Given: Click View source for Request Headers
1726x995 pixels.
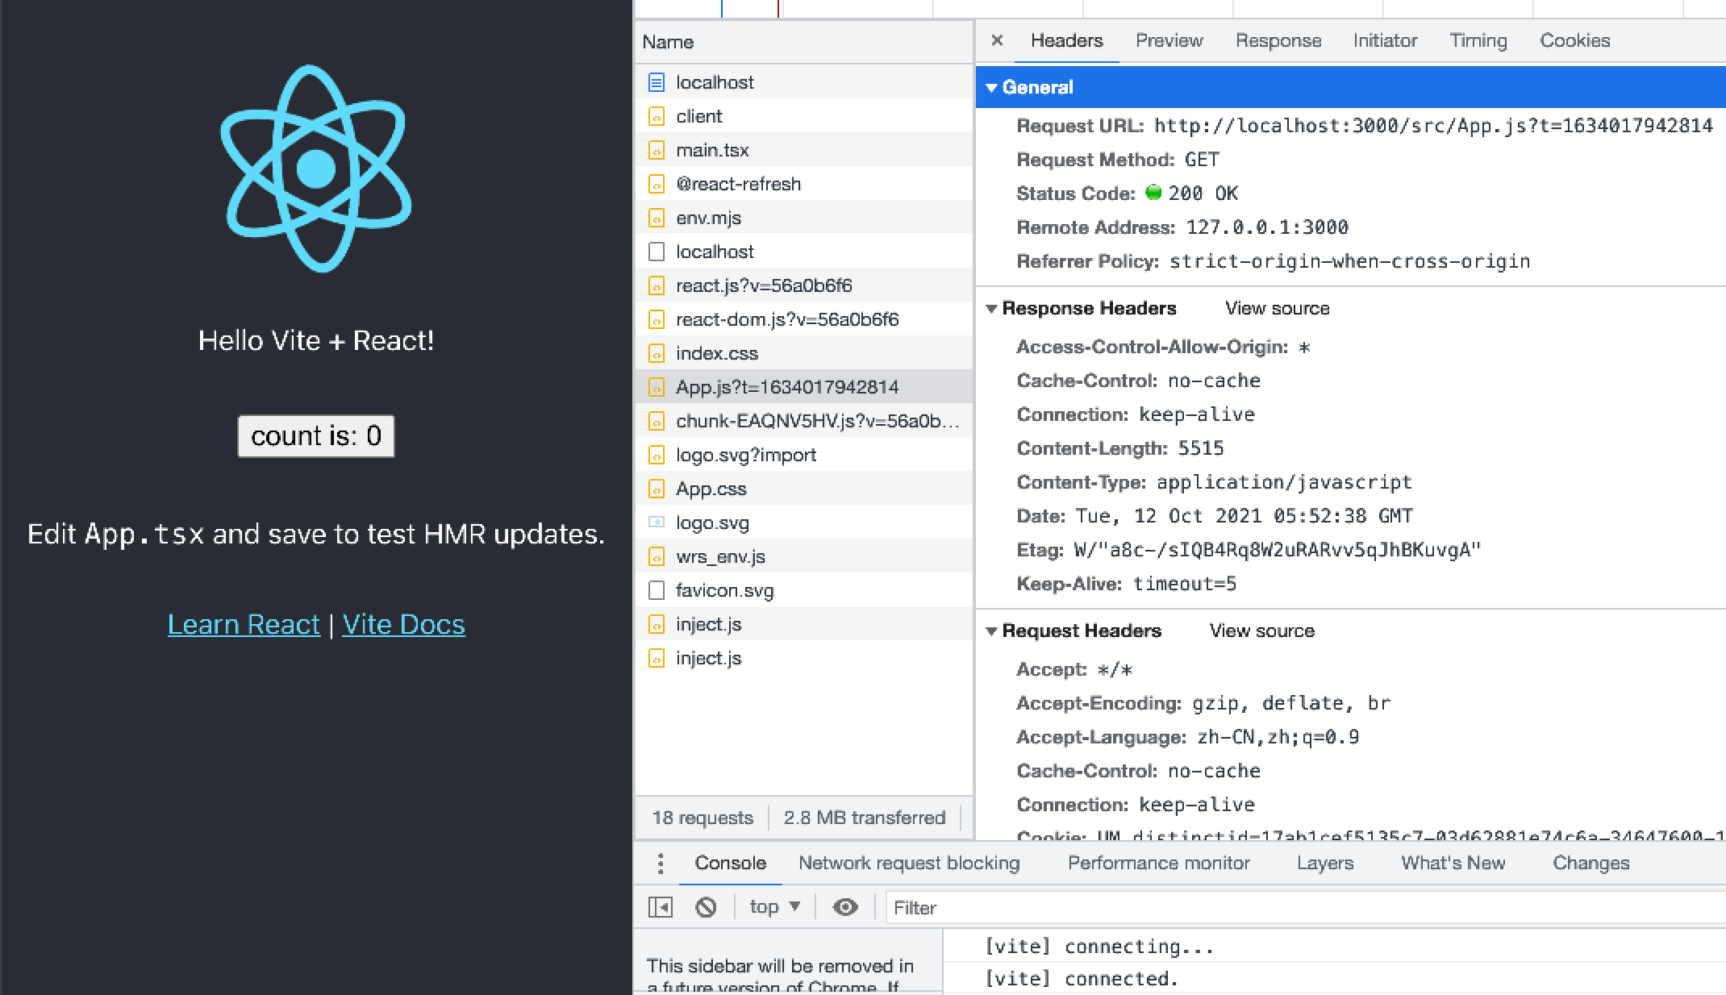Looking at the screenshot, I should (1261, 631).
